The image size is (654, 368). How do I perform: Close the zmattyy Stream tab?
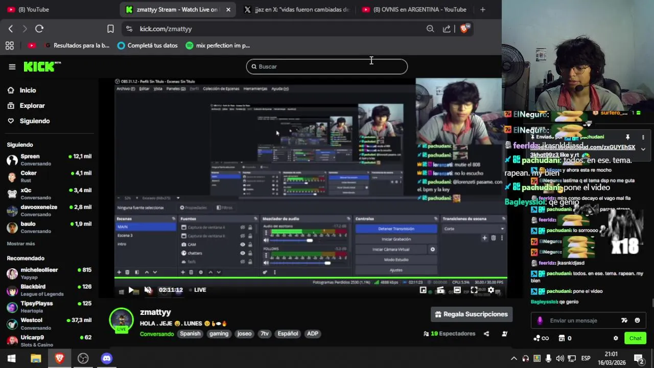pyautogui.click(x=228, y=9)
